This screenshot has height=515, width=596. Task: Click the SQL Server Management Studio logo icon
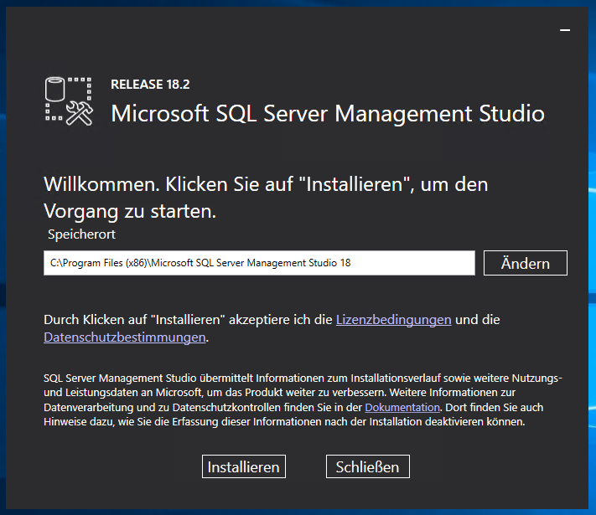click(x=69, y=101)
